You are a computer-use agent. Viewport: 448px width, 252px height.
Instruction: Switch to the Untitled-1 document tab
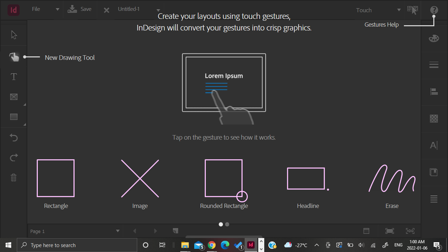click(129, 9)
